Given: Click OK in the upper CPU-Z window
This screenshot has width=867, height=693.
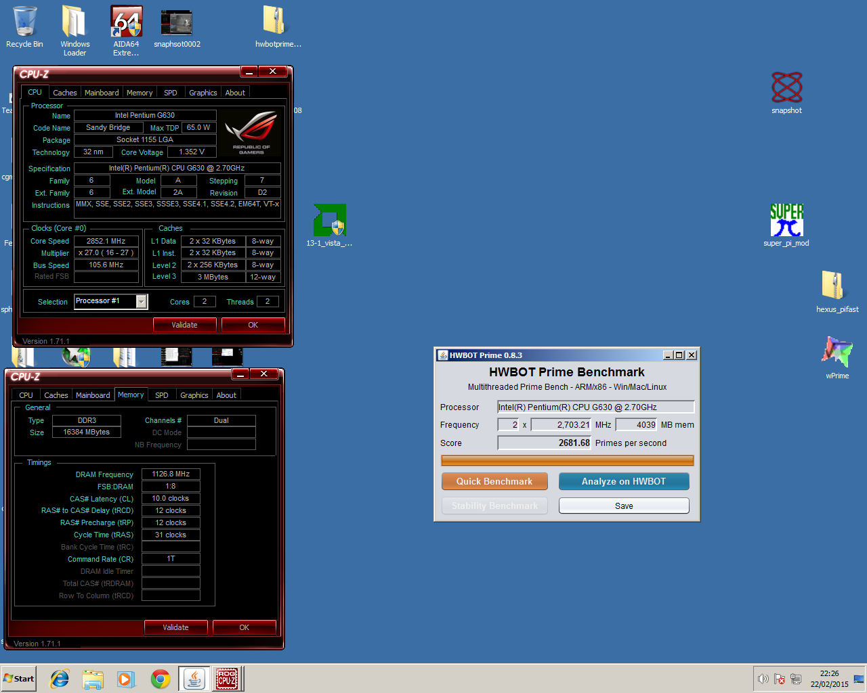Looking at the screenshot, I should pyautogui.click(x=253, y=325).
